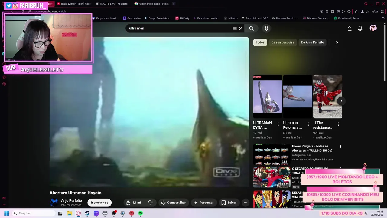Show more filter chips with the right arrow
The width and height of the screenshot is (387, 218).
pyautogui.click(x=337, y=42)
